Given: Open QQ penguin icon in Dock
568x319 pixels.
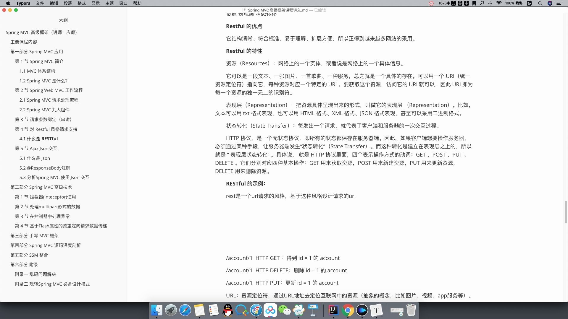Looking at the screenshot, I should [x=228, y=310].
